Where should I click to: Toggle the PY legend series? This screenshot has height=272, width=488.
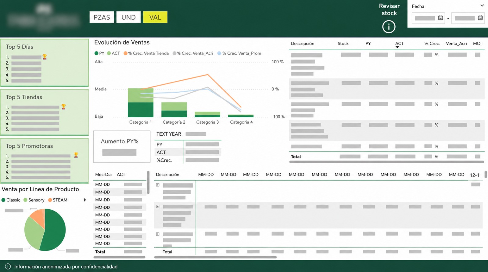coord(99,53)
